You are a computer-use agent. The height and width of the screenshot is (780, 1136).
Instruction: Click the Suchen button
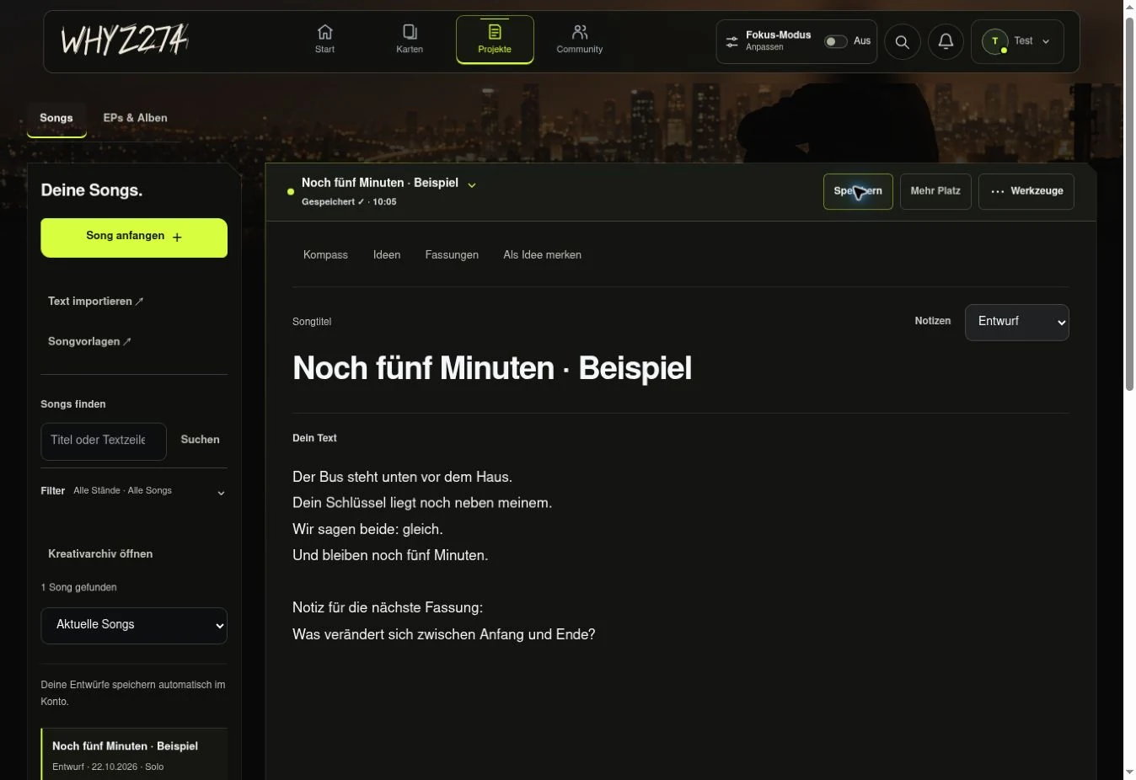click(200, 441)
